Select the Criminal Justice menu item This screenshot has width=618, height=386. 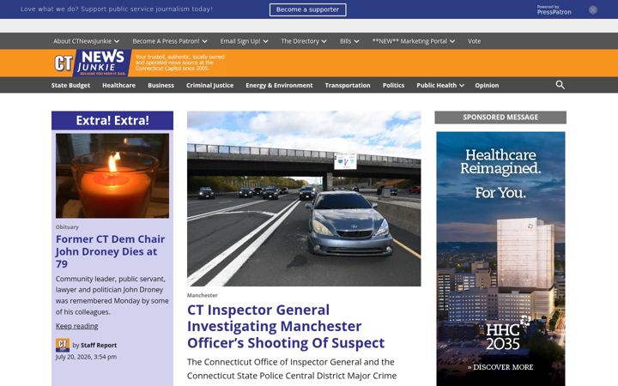[209, 85]
